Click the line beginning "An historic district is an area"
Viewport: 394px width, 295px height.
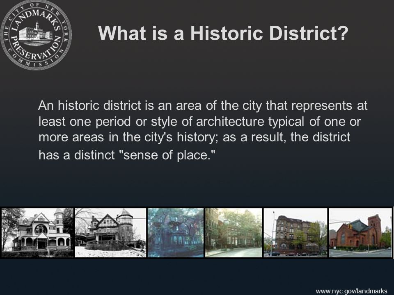203,105
